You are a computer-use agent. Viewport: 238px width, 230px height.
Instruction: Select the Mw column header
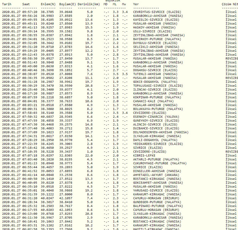(124, 4)
